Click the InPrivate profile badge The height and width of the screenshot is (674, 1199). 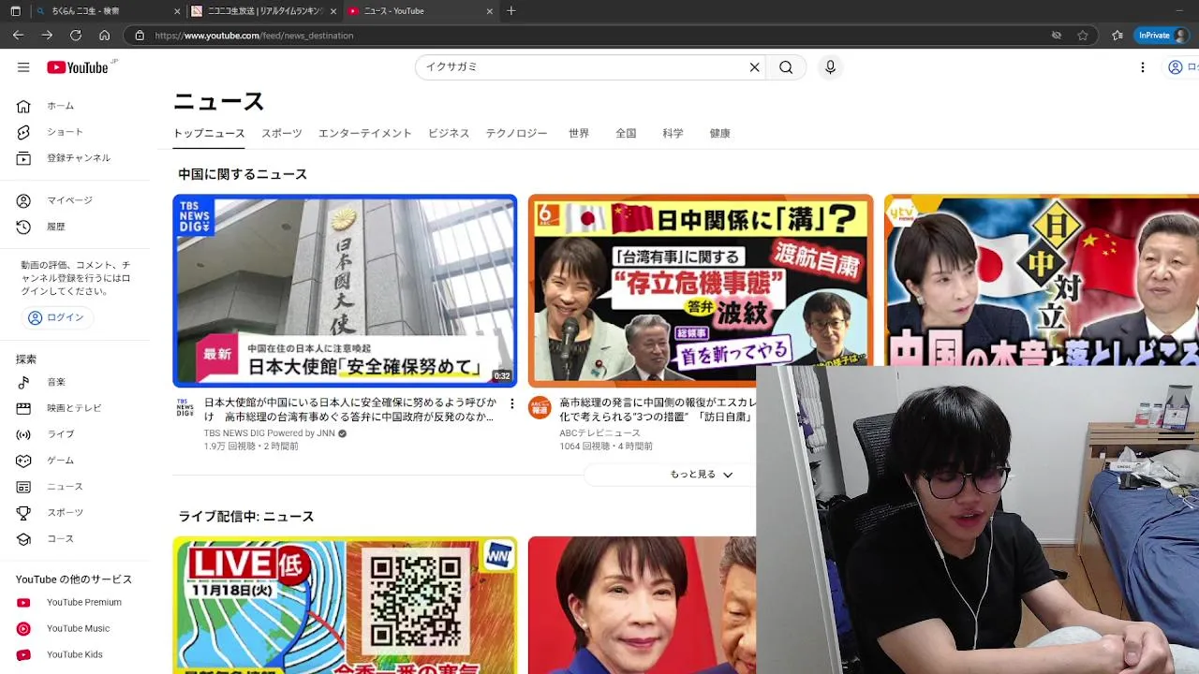click(x=1161, y=36)
